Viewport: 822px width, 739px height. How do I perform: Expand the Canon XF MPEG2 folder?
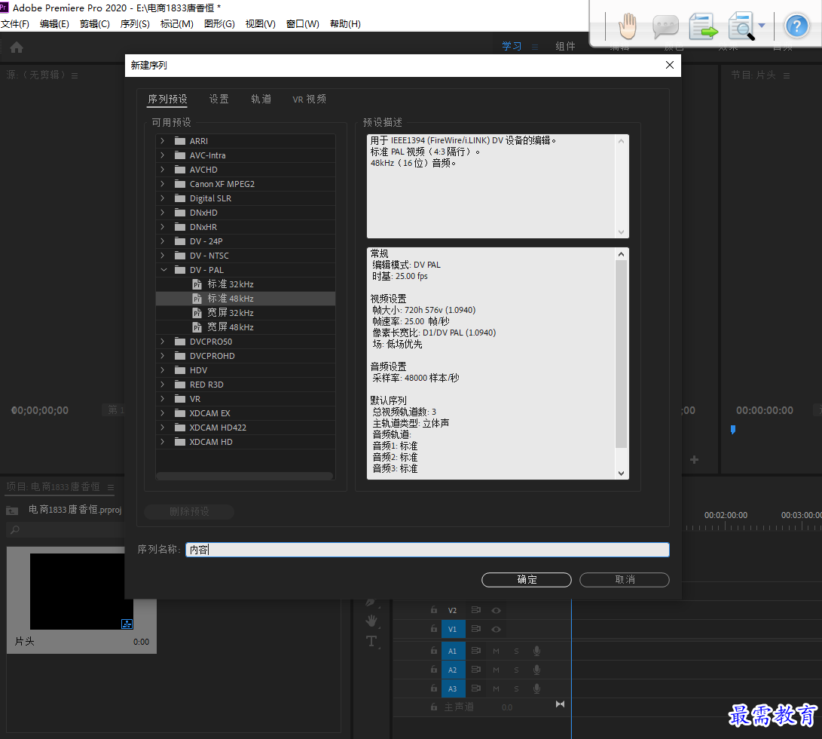tap(163, 184)
